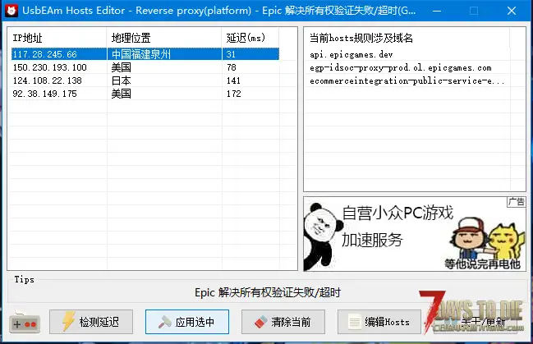Click the 当前hosts规则涉及域名 column header
The width and height of the screenshot is (533, 344).
[407, 38]
